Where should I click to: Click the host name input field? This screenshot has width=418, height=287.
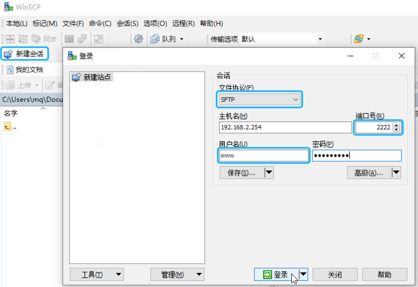pos(285,127)
